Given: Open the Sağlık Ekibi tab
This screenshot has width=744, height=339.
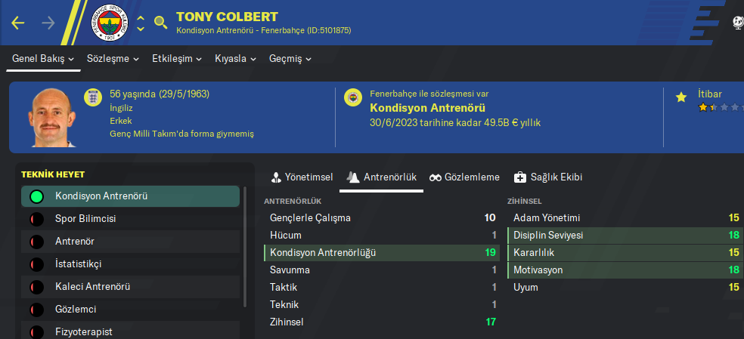Looking at the screenshot, I should tap(547, 177).
